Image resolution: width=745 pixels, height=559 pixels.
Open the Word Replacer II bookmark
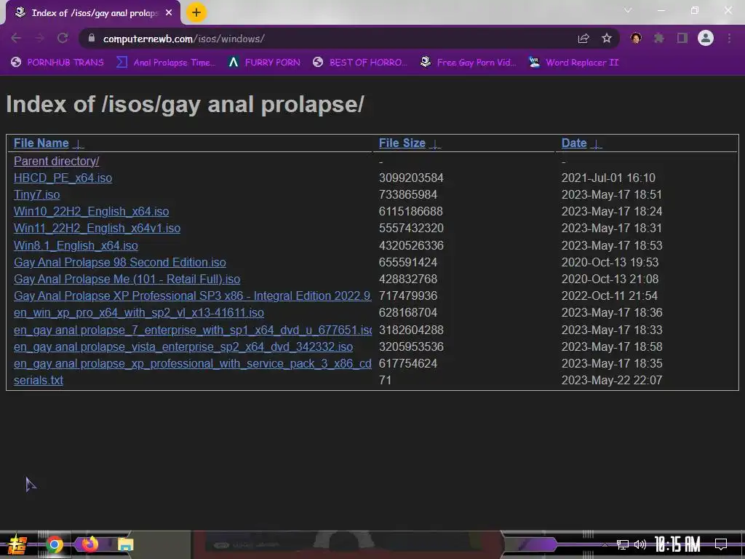pyautogui.click(x=574, y=63)
